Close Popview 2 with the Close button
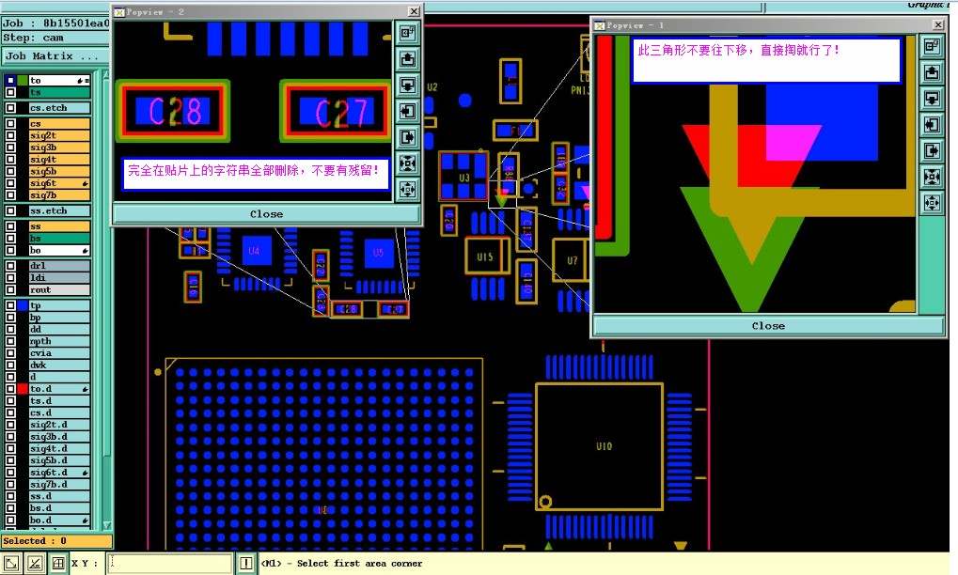The height and width of the screenshot is (575, 958). [266, 214]
